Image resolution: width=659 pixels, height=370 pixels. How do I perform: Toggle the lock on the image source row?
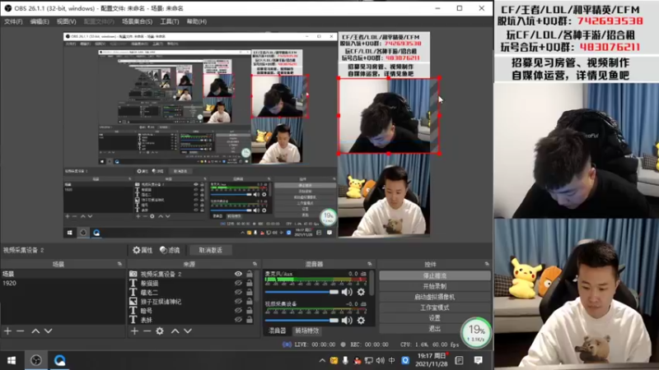pyautogui.click(x=250, y=301)
